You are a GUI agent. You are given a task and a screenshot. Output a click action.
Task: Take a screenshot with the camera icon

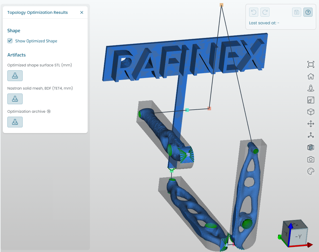click(311, 159)
